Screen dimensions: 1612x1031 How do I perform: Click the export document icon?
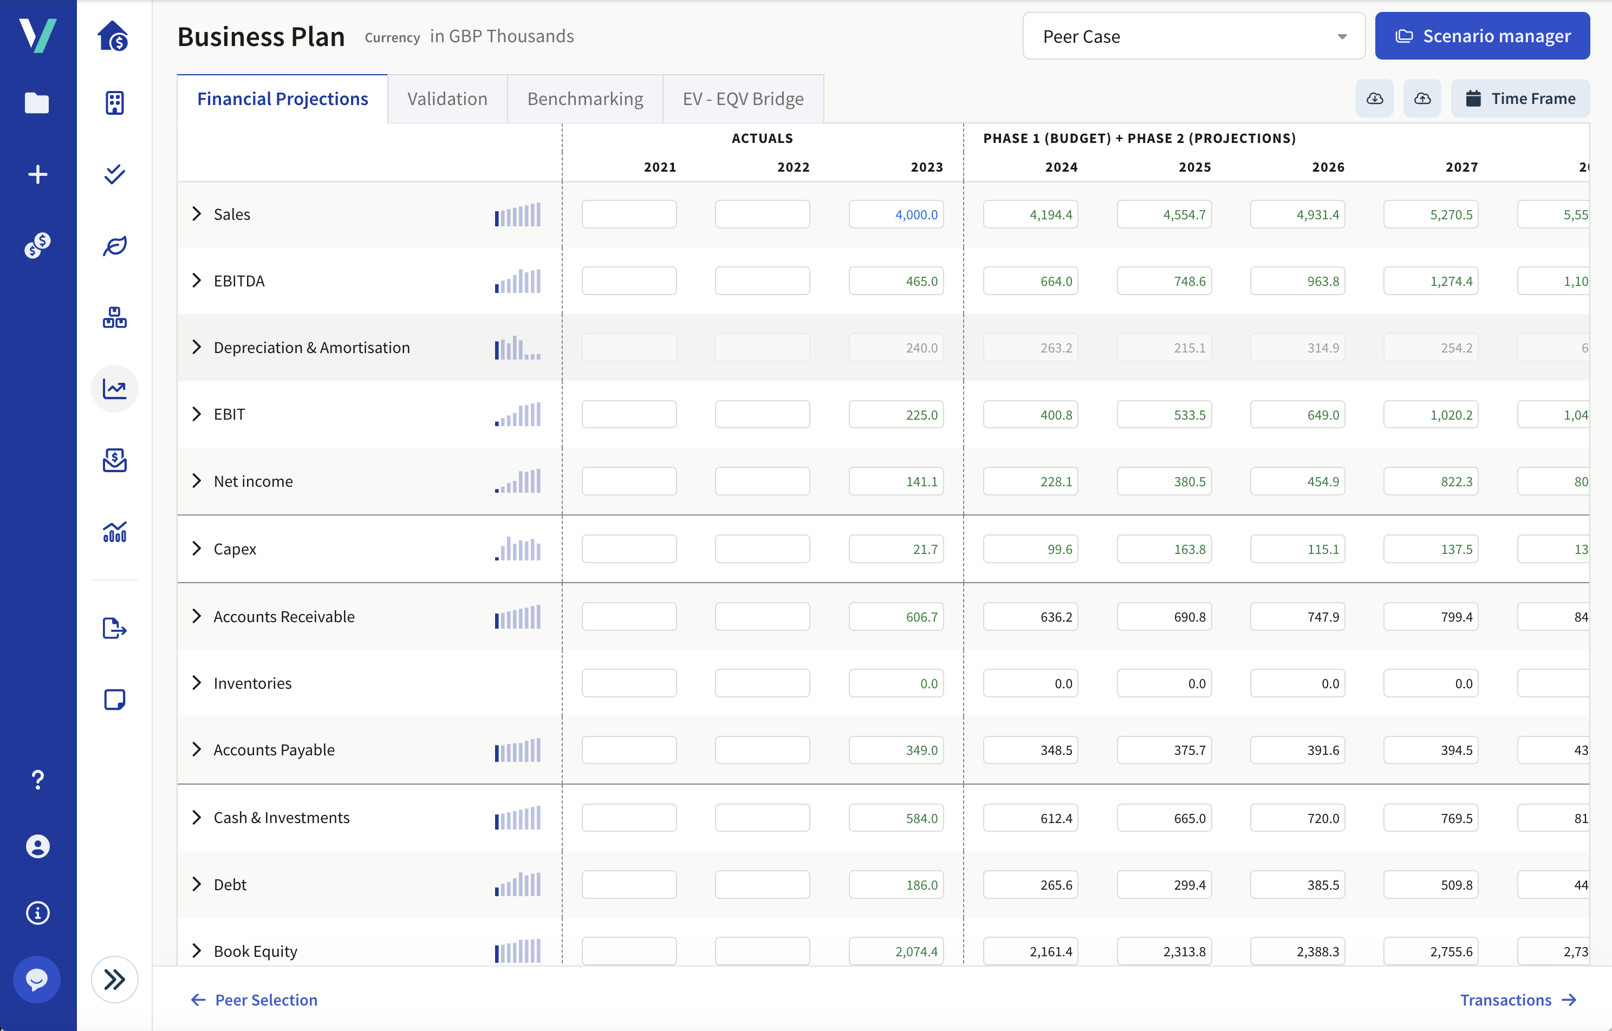(114, 628)
